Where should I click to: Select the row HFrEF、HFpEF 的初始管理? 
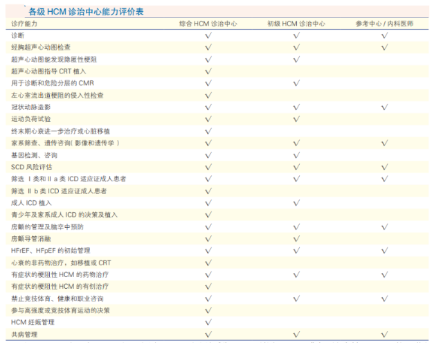pyautogui.click(x=217, y=251)
